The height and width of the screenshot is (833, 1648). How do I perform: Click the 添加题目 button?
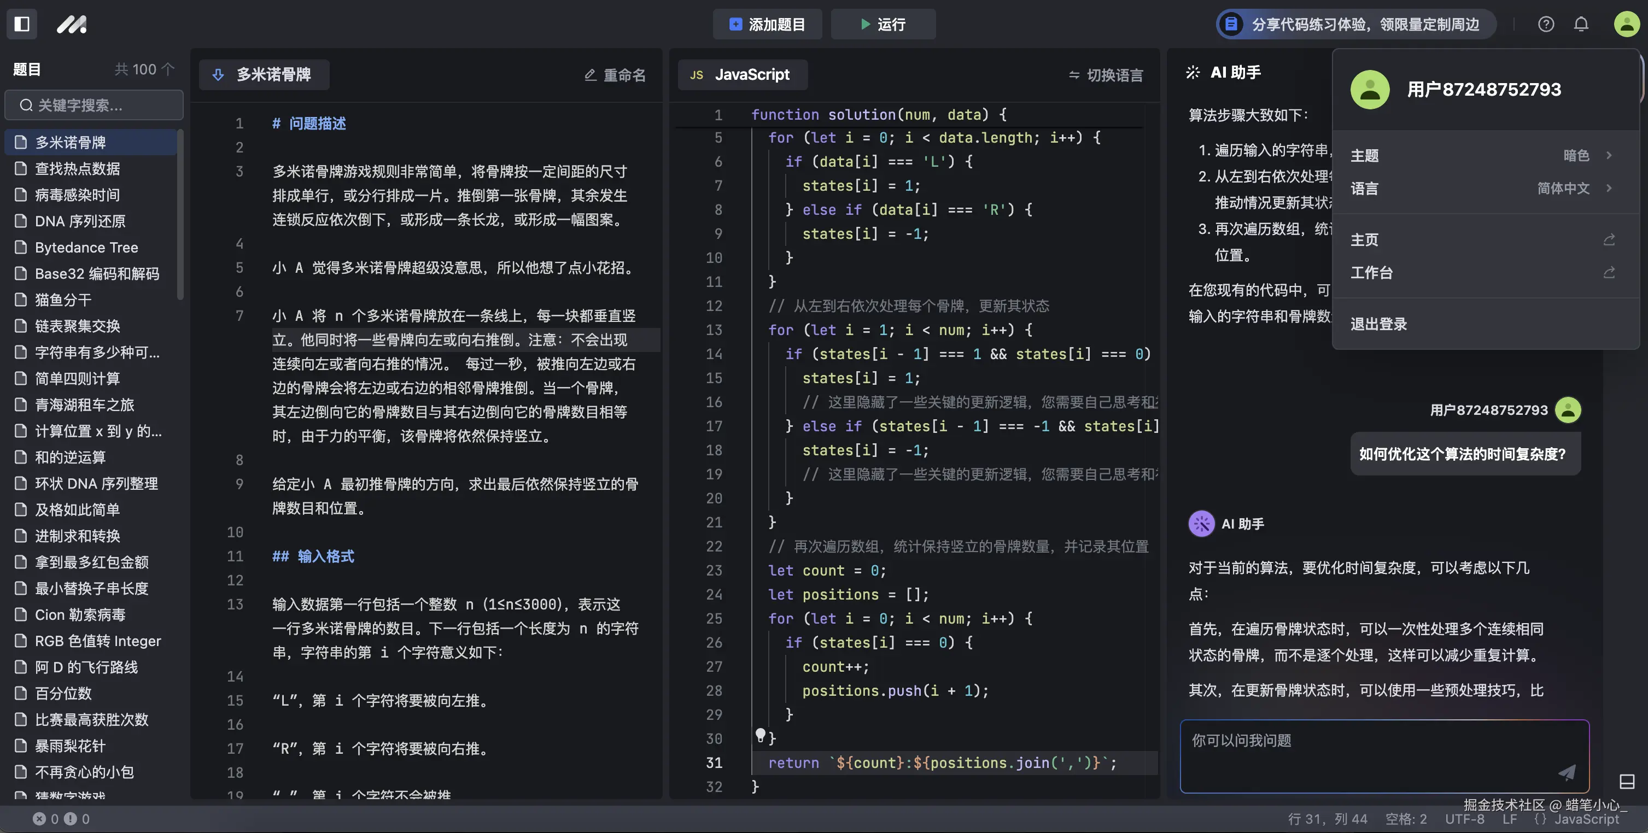pos(767,24)
